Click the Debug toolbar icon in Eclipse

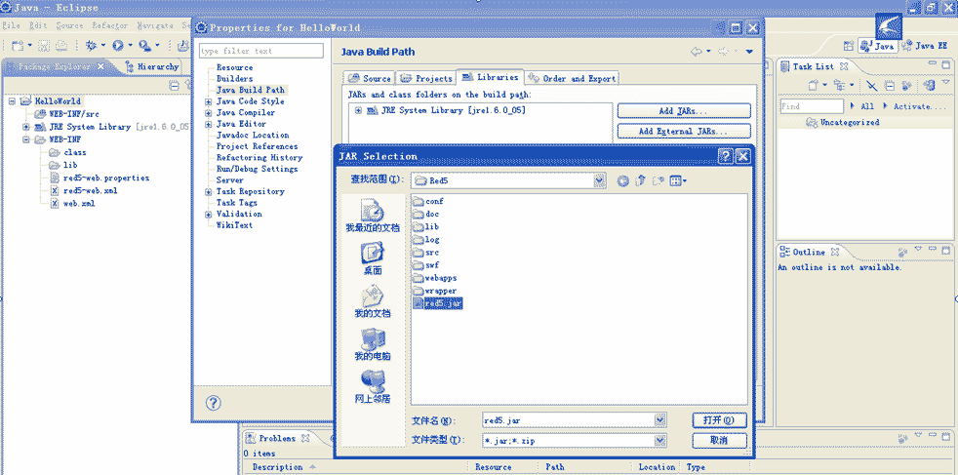coord(92,45)
